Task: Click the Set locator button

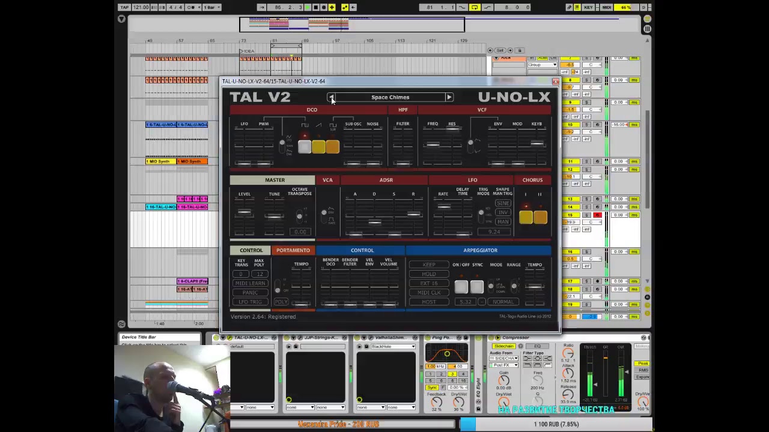Action: coord(500,50)
